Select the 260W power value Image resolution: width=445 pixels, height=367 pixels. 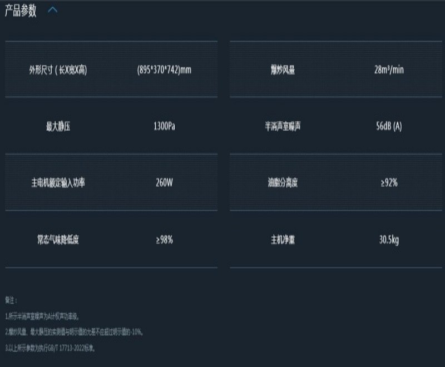click(x=164, y=182)
